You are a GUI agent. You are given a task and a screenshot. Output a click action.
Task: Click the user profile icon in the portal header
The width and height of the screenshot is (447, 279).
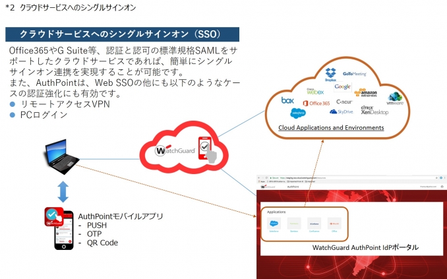coord(442,187)
